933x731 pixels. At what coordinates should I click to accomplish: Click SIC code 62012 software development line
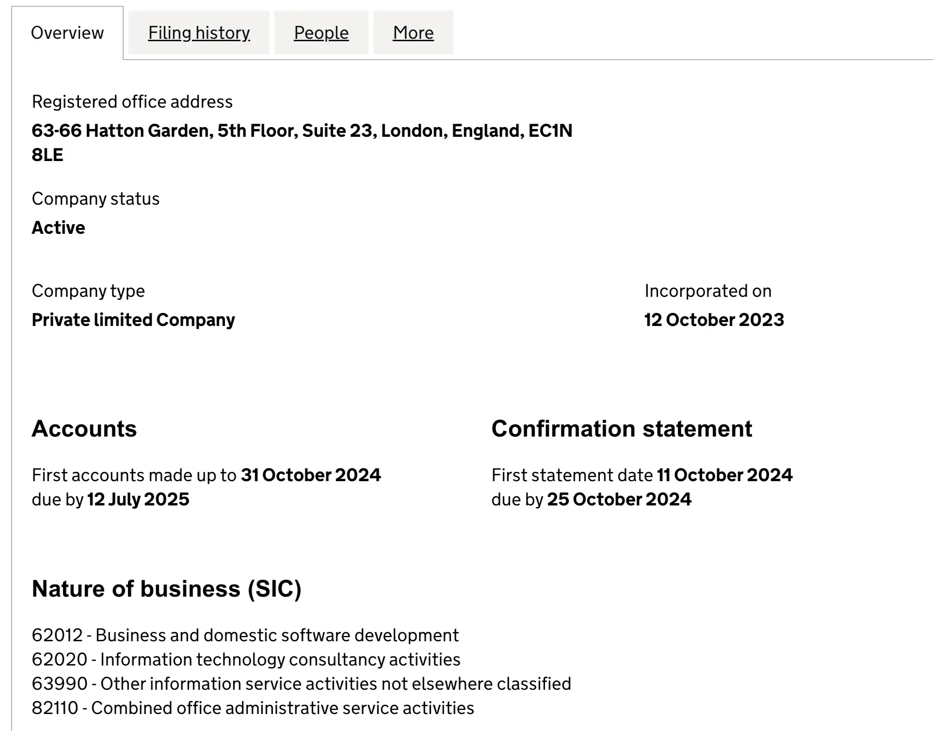(245, 635)
